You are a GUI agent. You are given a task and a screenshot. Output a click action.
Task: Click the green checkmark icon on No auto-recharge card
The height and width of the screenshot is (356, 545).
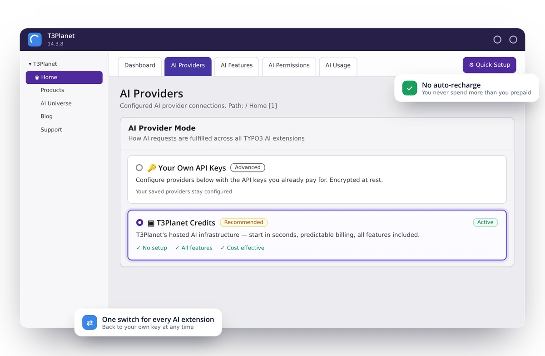[x=410, y=88]
